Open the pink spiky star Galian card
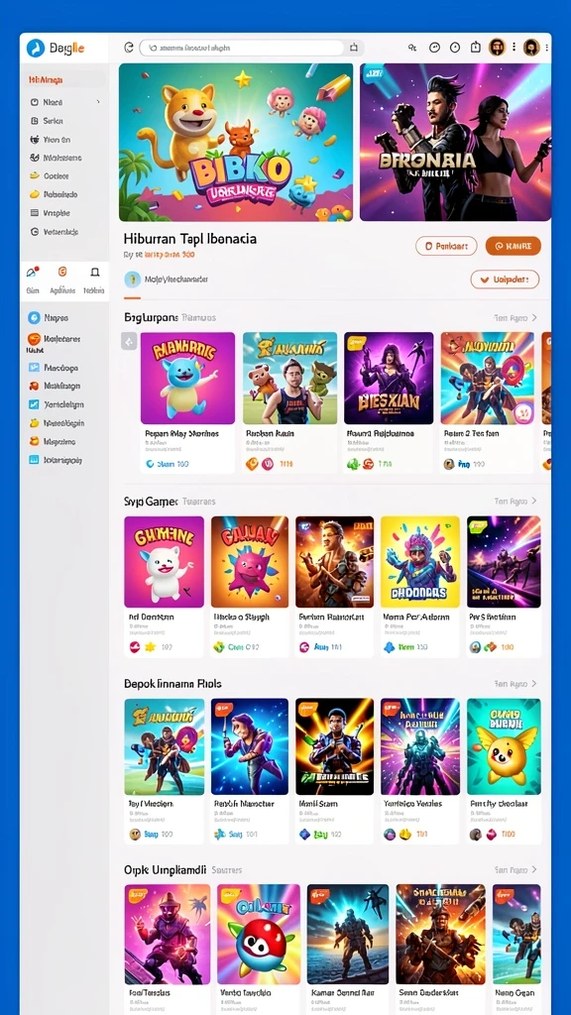This screenshot has width=571, height=1015. [x=249, y=561]
